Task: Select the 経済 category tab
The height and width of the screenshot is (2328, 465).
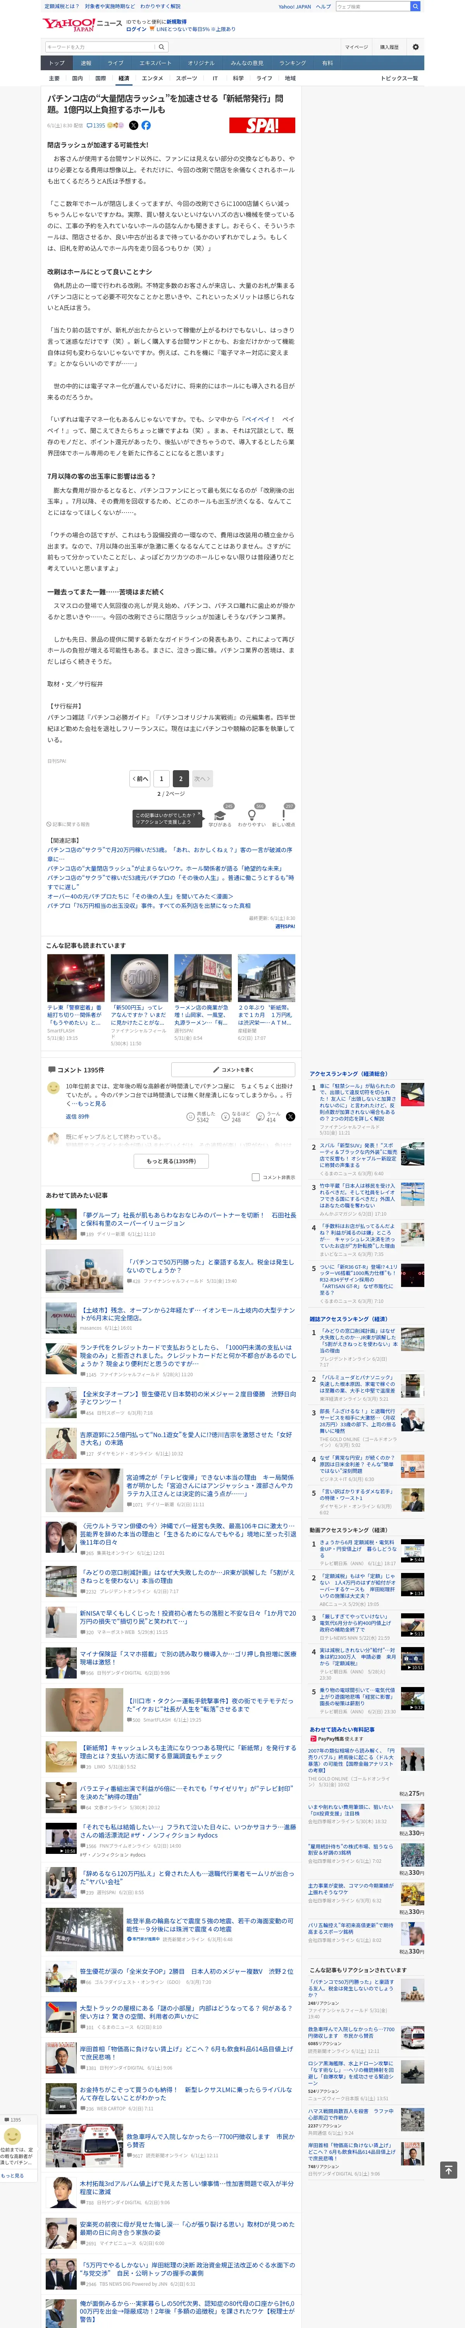Action: point(124,79)
